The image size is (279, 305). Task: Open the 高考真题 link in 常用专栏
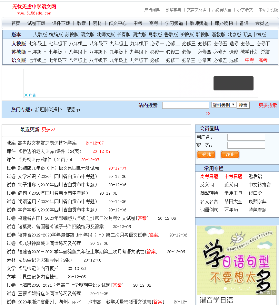click(x=209, y=176)
